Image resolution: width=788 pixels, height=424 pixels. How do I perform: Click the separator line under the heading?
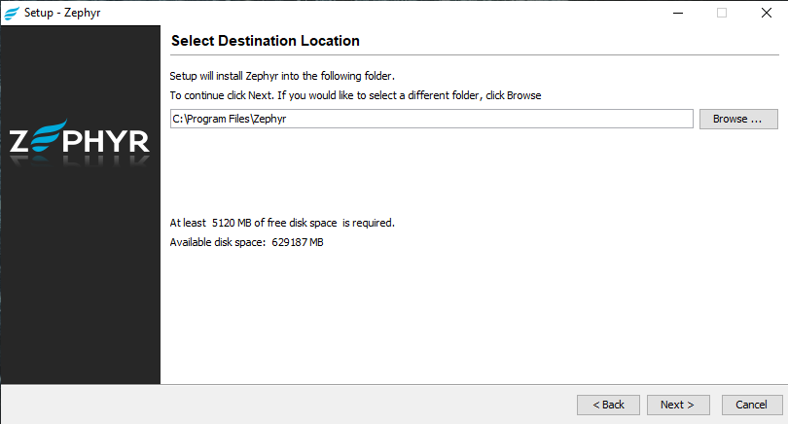coord(474,54)
